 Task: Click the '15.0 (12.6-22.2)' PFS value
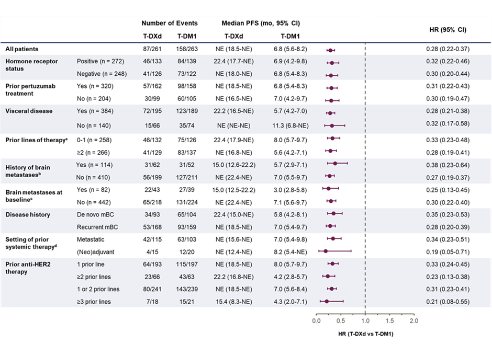click(x=234, y=165)
